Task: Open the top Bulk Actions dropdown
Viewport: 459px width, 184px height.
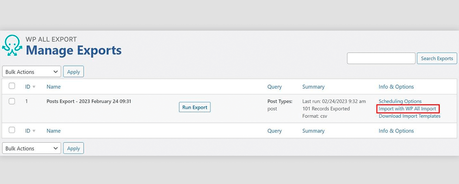Action: pyautogui.click(x=32, y=72)
